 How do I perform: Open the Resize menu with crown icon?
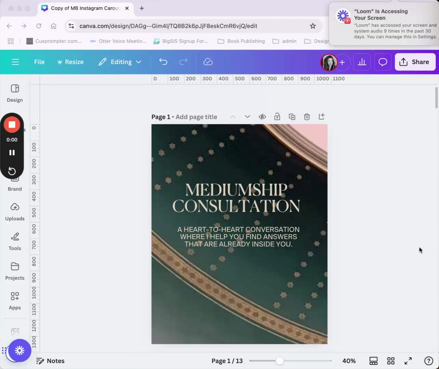click(x=70, y=62)
